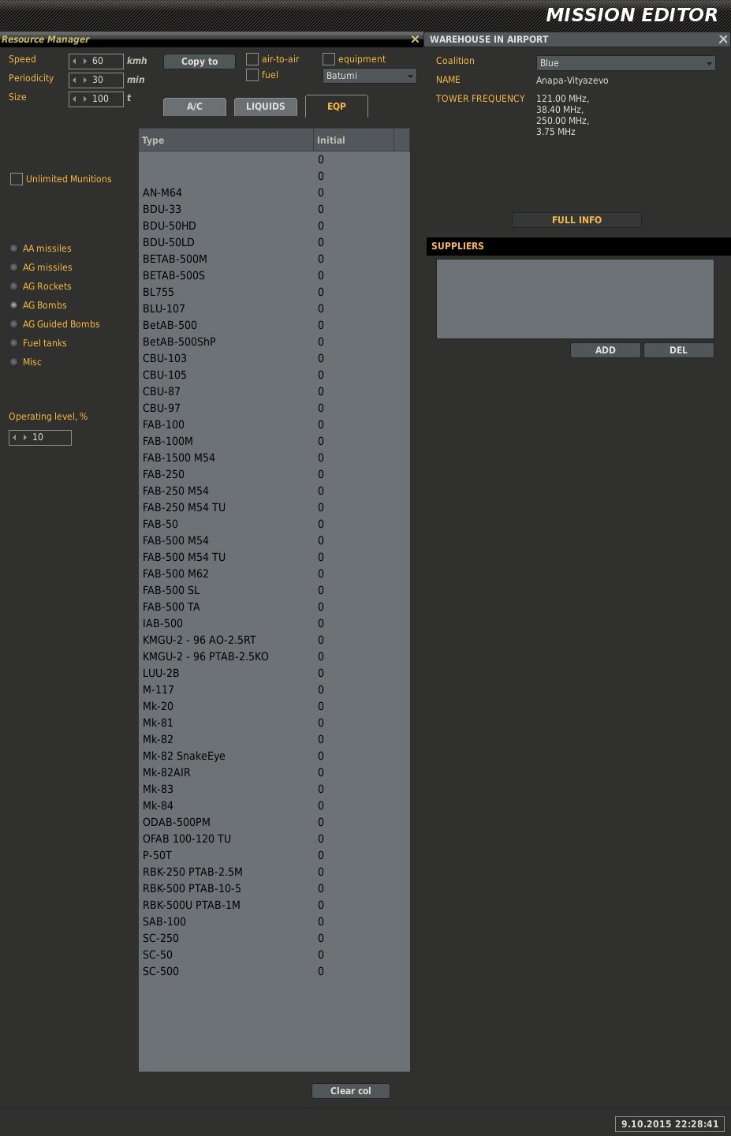Select the BLU-107 row
This screenshot has width=731, height=1136.
click(274, 308)
